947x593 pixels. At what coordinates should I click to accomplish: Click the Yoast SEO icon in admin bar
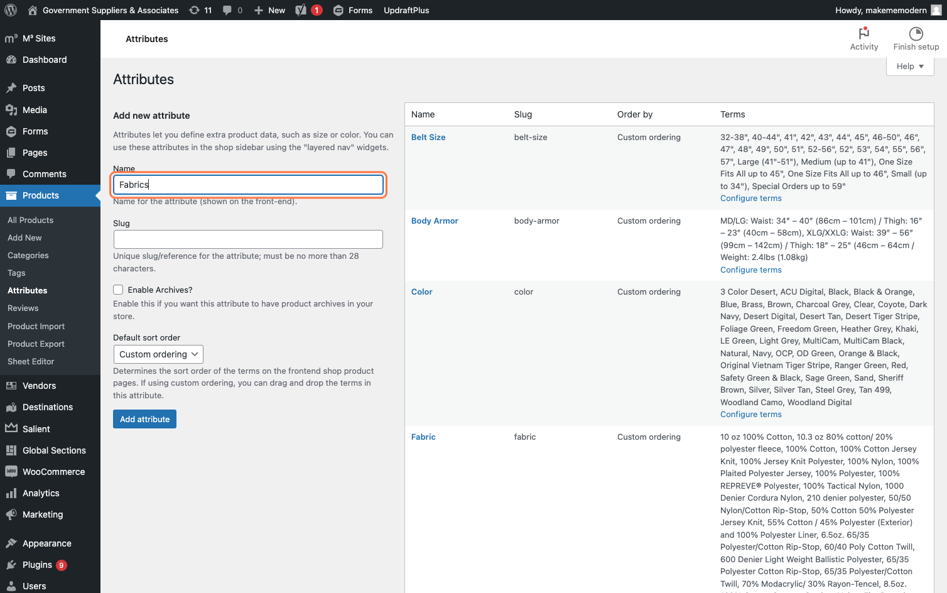301,10
